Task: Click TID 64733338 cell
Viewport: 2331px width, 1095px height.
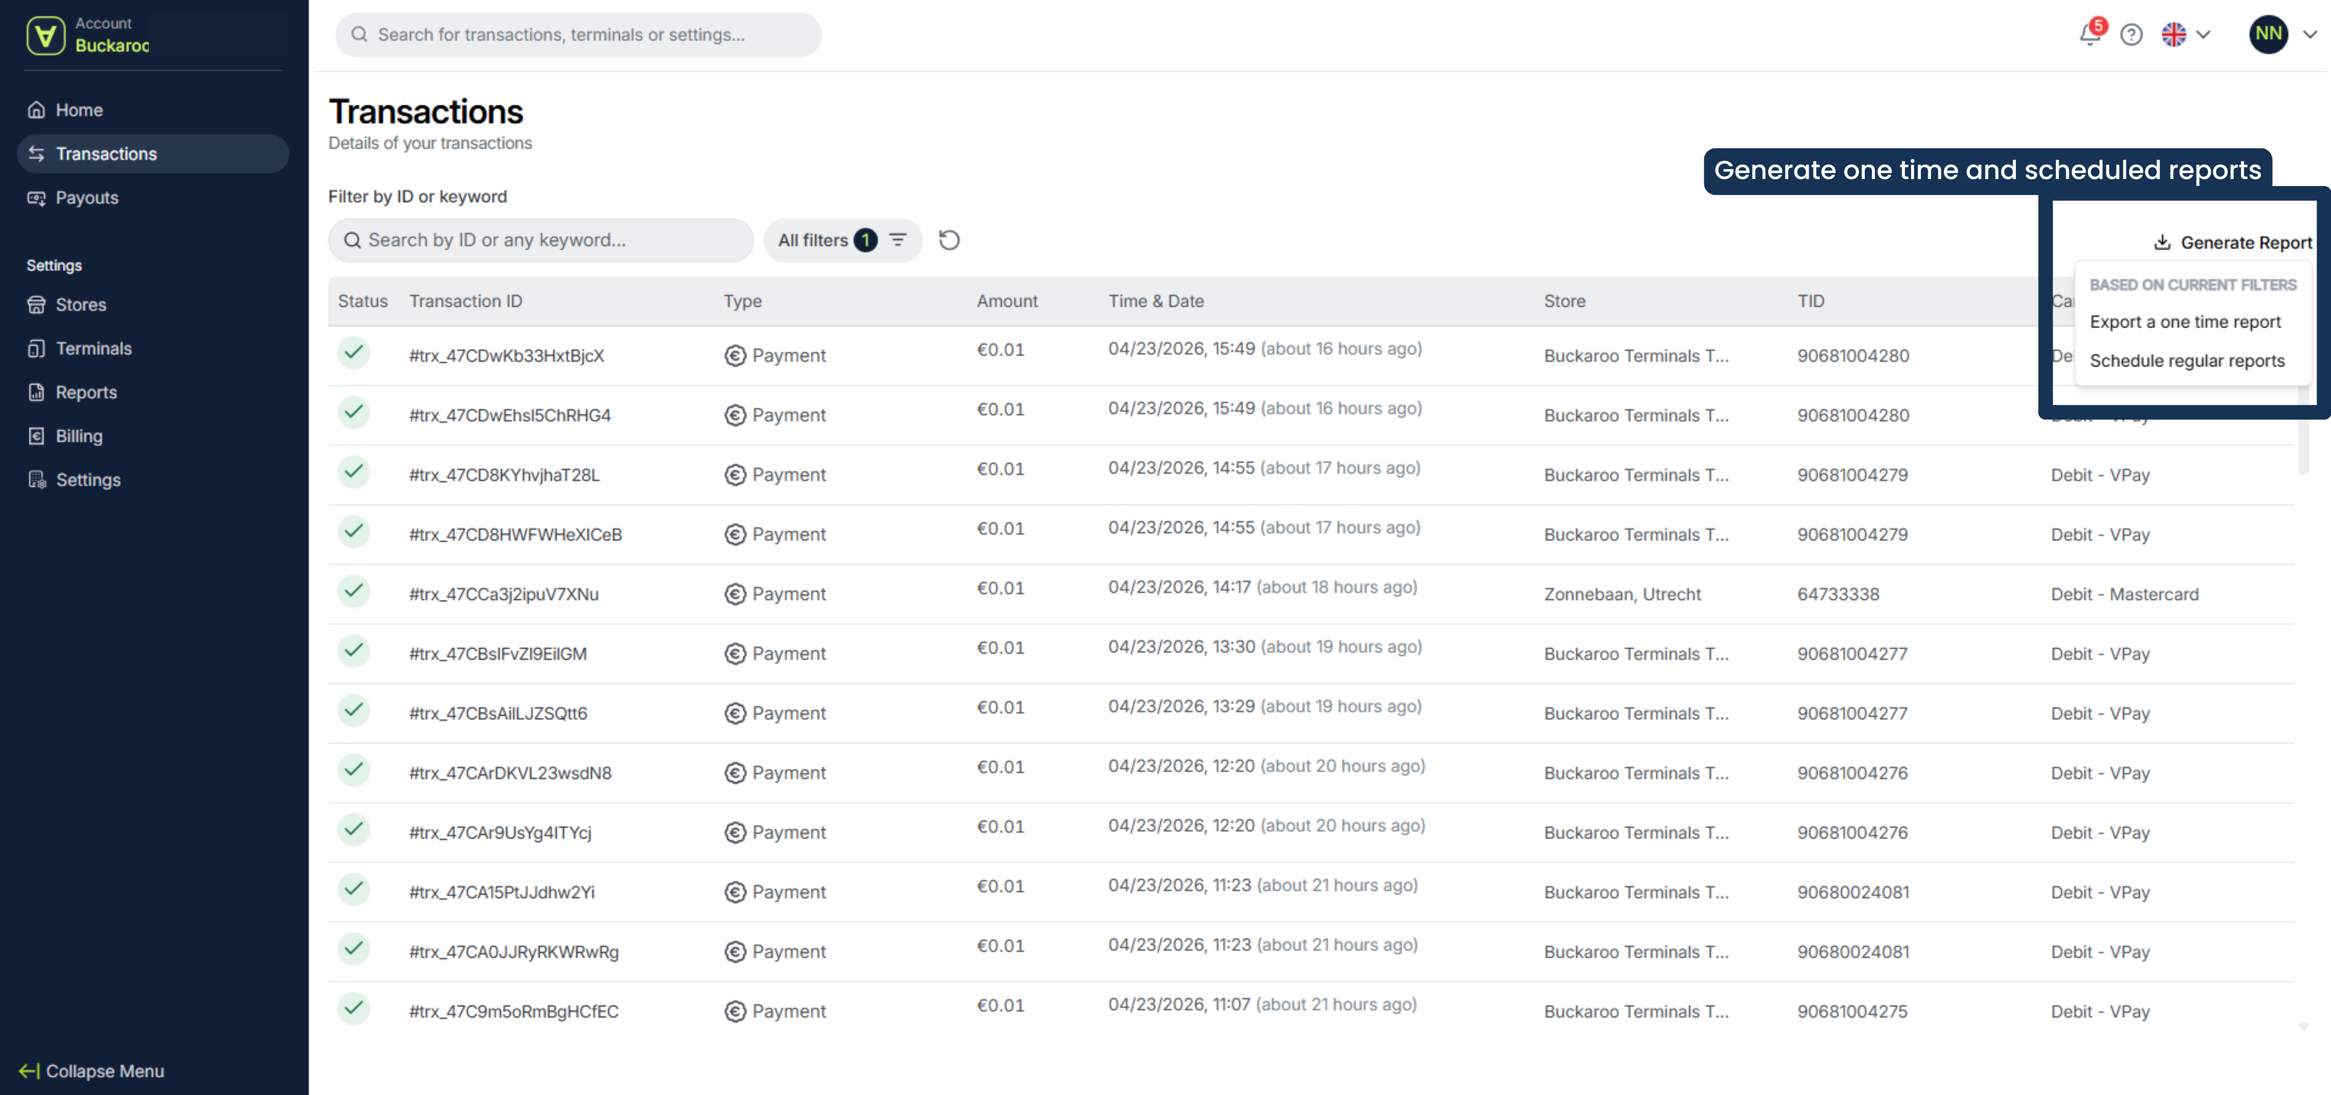Action: point(1838,594)
